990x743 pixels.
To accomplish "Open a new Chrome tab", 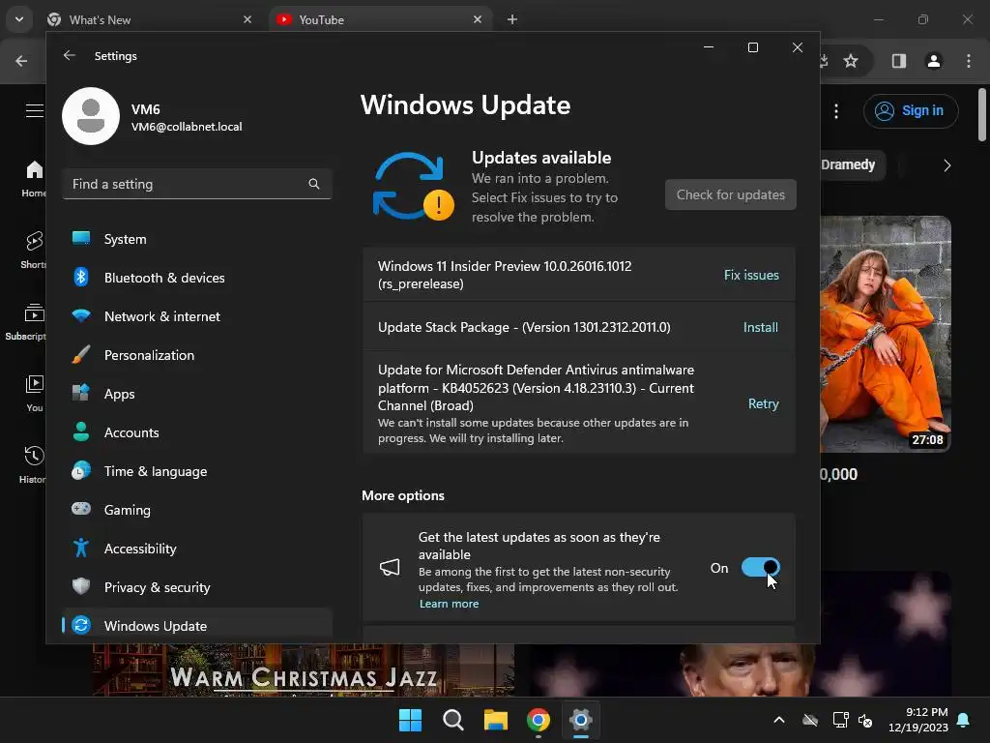I will click(512, 19).
